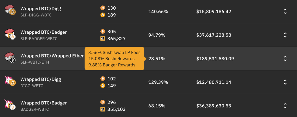Image resolution: width=297 pixels, height=117 pixels.
Task: Click the BADGER-WBTC unicorn vault icon
Action: coord(10,105)
